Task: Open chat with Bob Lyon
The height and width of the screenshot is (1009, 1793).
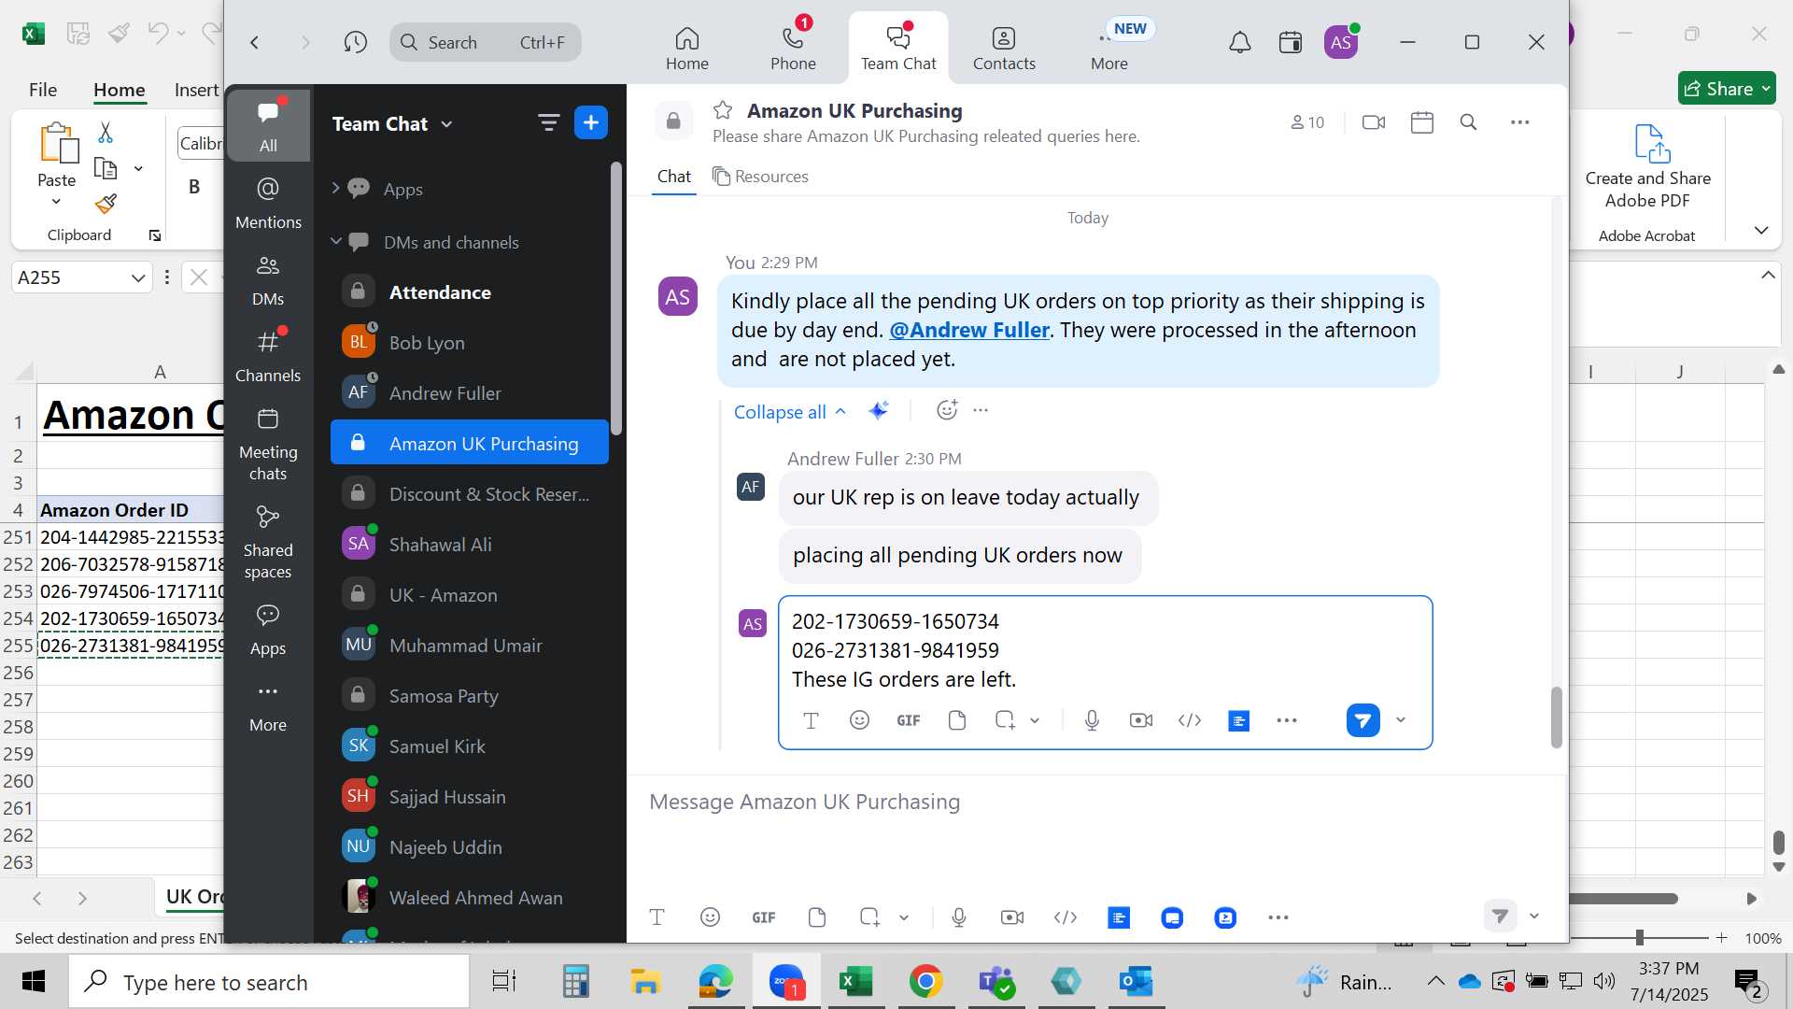Action: coord(469,343)
